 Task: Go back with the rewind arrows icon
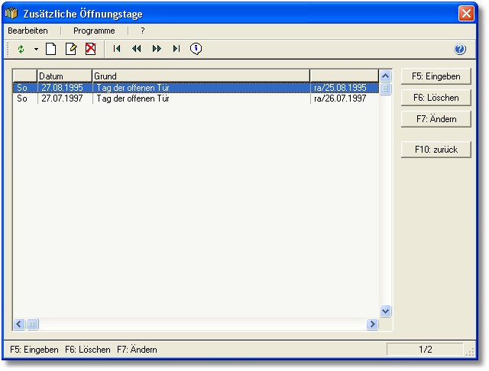point(137,49)
